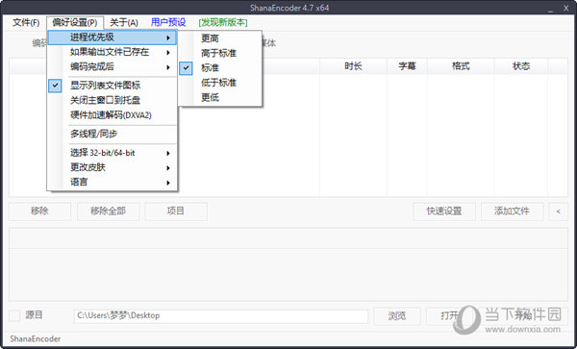
Task: Toggle 硬件加速解码(DXVA2) option
Action: tap(113, 115)
